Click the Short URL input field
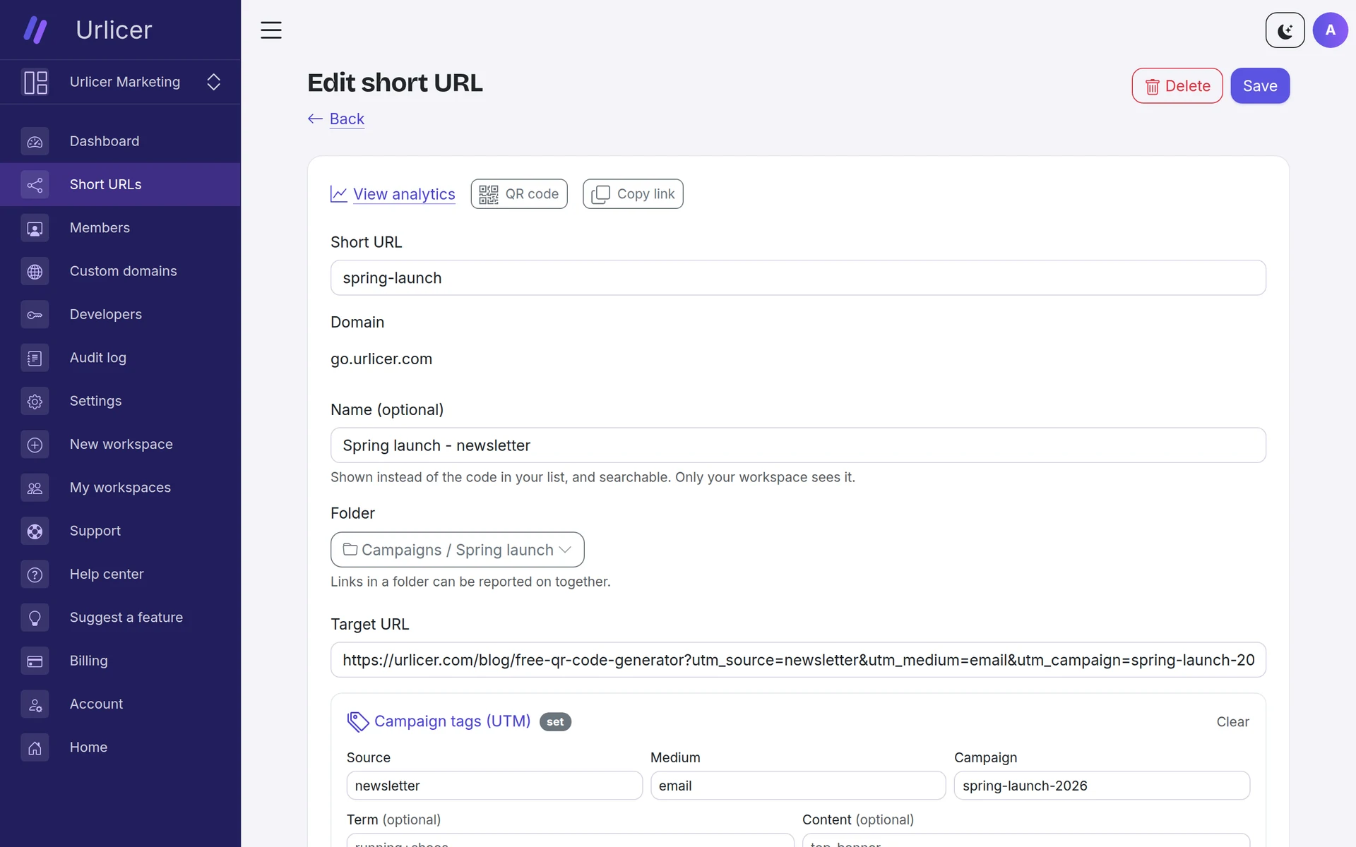 [x=798, y=278]
